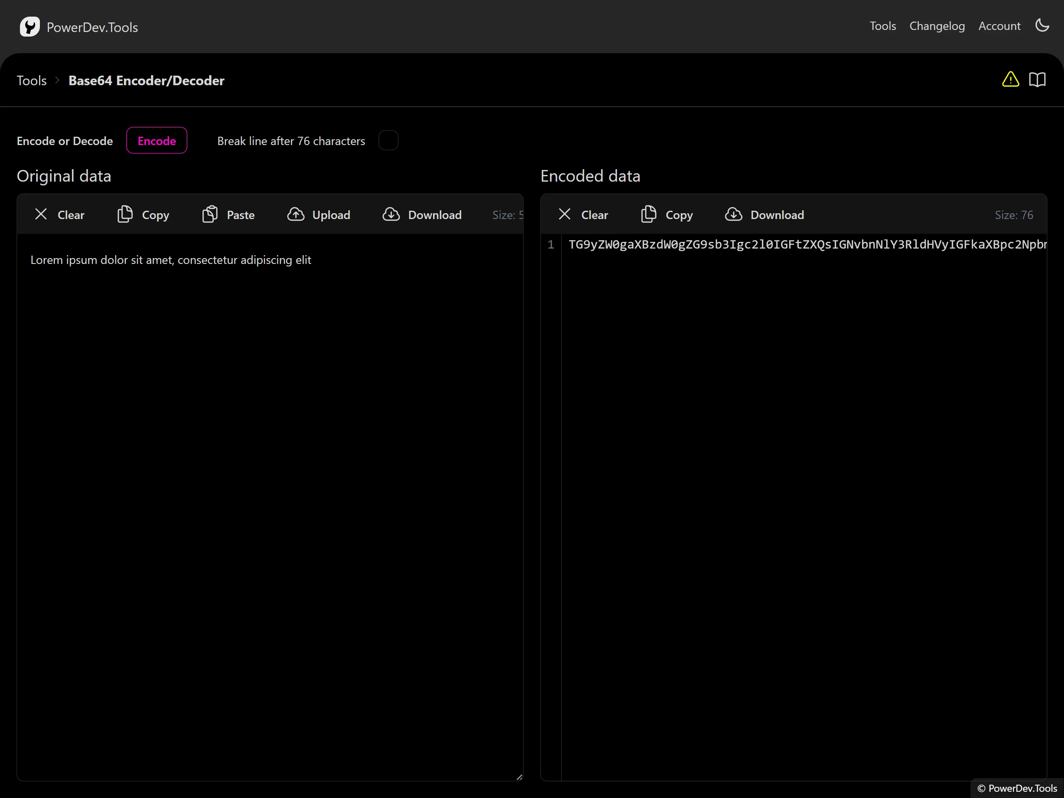Click line number 1 in encoded gutter
This screenshot has width=1064, height=798.
pos(551,244)
